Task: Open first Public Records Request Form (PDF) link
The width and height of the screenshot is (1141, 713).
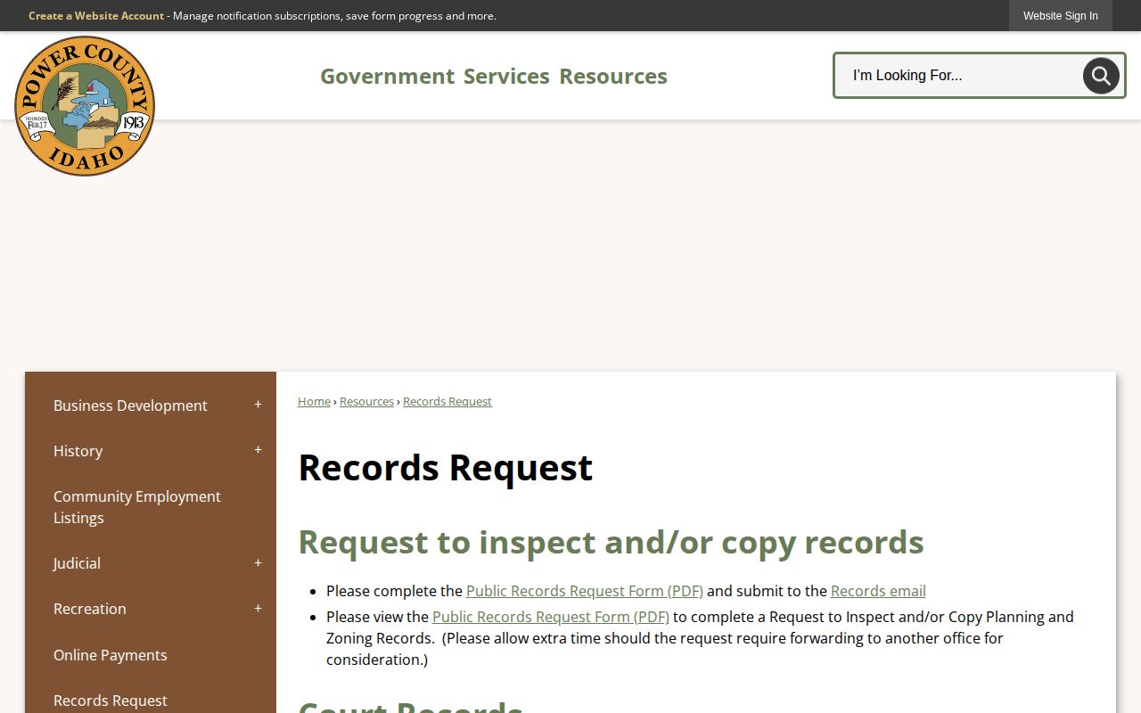Action: click(x=585, y=591)
